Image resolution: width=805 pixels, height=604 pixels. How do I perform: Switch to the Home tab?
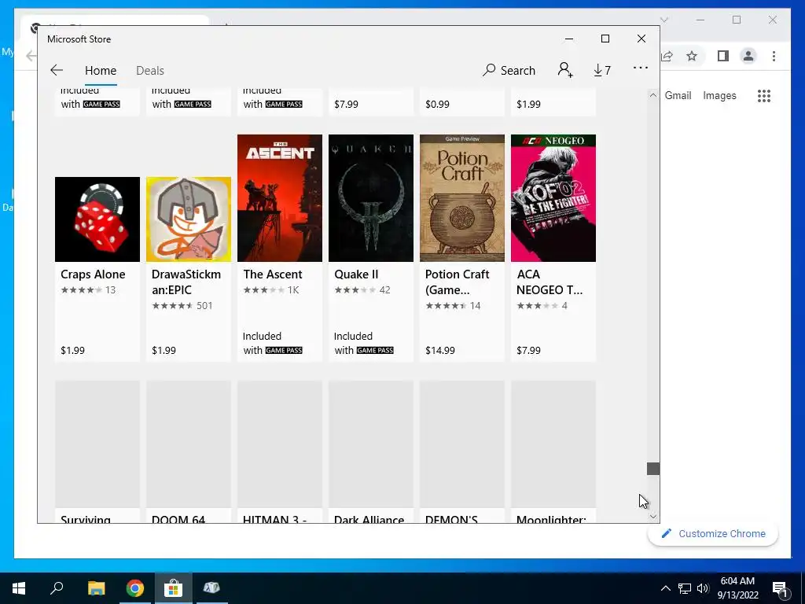point(101,70)
